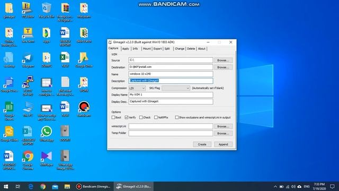Screen dimensions: 339x191
Task: Click the Destination path field
Action: (x=171, y=67)
